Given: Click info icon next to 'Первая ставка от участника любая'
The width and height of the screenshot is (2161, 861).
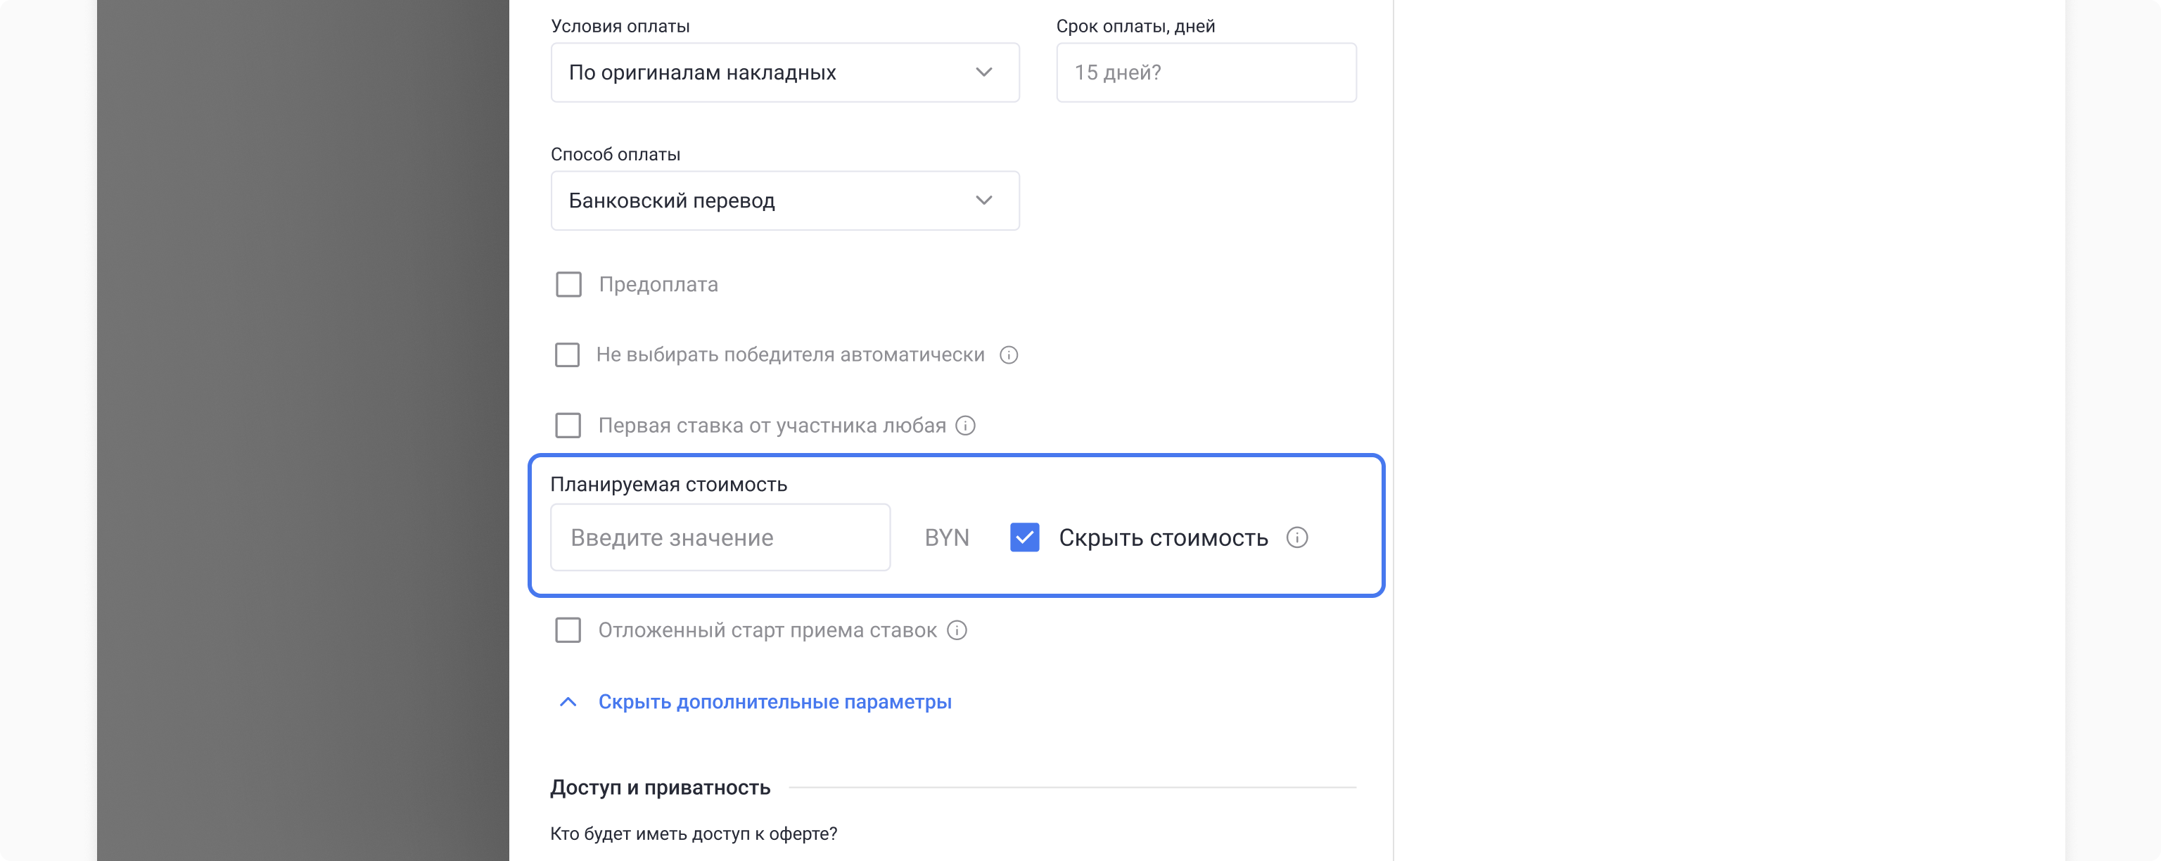Looking at the screenshot, I should tap(966, 426).
